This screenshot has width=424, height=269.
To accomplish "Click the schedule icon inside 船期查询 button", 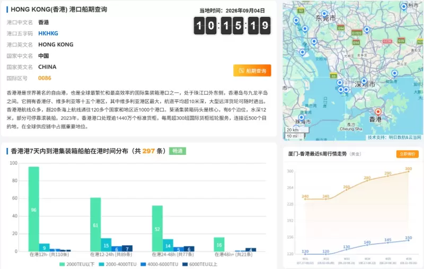I will pyautogui.click(x=242, y=71).
